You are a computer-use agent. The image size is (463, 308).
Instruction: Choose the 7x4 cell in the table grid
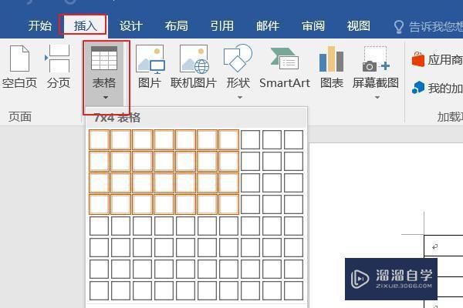point(229,205)
